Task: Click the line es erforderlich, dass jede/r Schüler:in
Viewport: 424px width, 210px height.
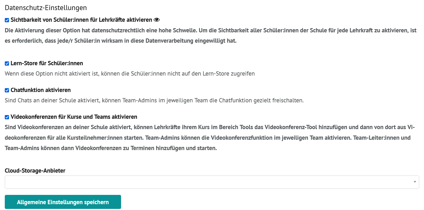Action: click(121, 41)
